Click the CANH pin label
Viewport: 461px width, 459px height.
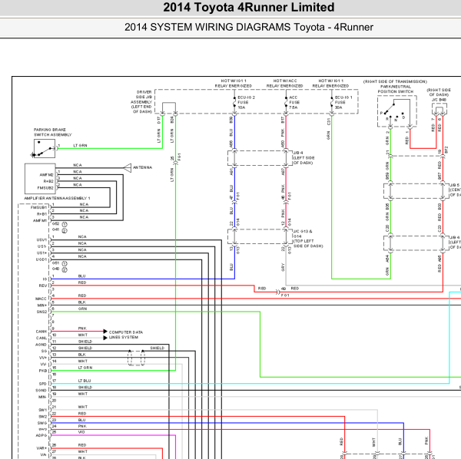click(41, 332)
